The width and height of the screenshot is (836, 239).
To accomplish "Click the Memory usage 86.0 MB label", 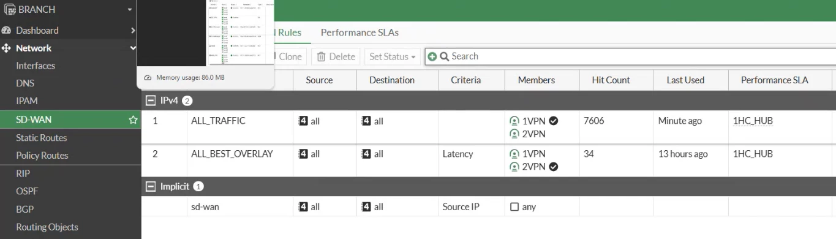I will 190,78.
